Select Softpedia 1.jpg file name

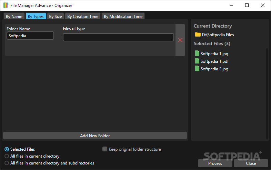pos(214,54)
